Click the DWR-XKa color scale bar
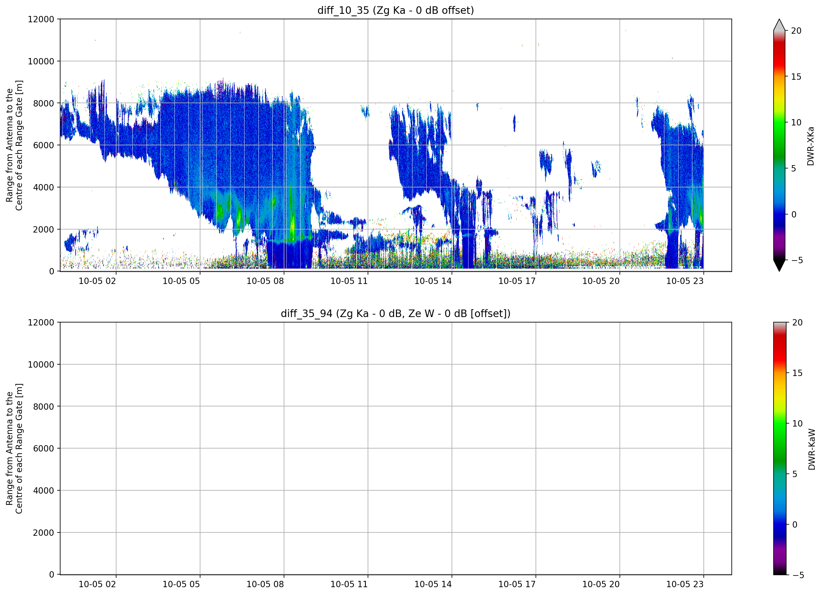822x595 pixels. (779, 145)
